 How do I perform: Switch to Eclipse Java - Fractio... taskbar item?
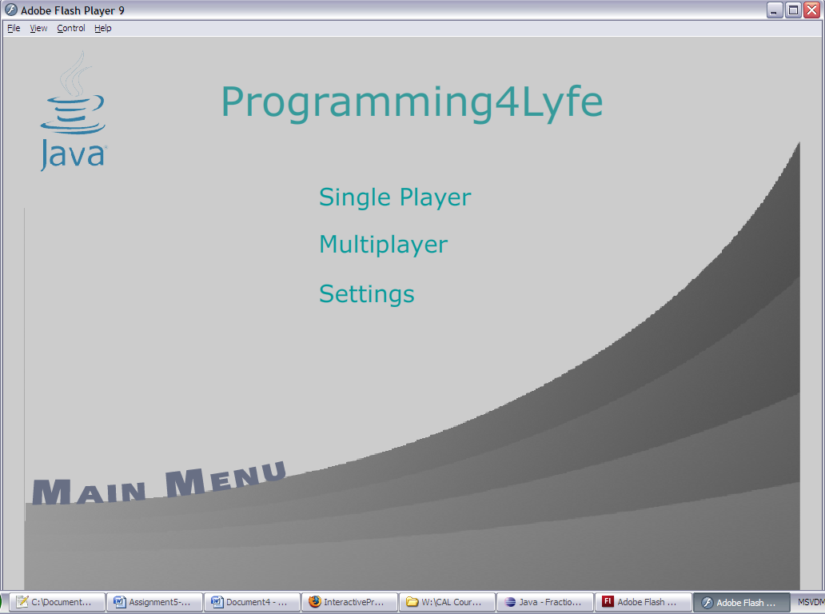click(x=545, y=602)
